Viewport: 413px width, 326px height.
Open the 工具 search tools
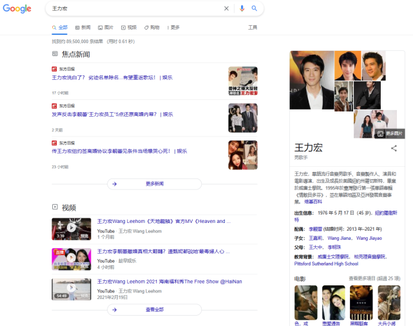coord(253,28)
